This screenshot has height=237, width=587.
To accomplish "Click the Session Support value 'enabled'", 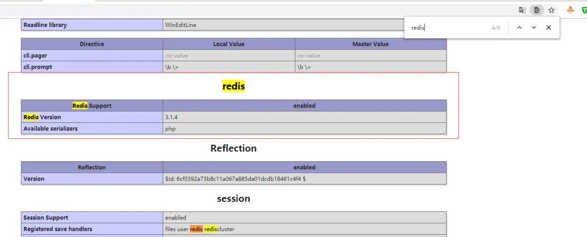I will (x=176, y=218).
